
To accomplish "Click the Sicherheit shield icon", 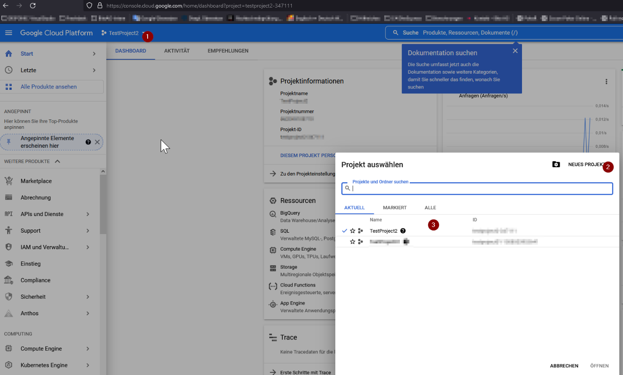I will click(9, 297).
